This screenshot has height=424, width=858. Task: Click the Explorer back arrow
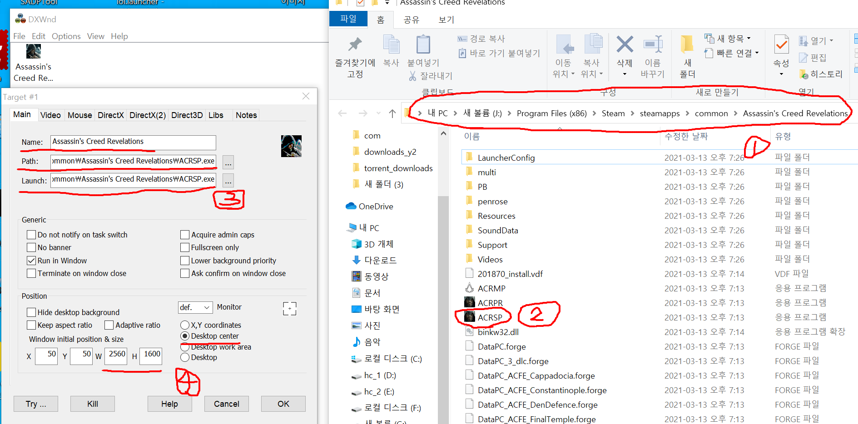[x=342, y=113]
